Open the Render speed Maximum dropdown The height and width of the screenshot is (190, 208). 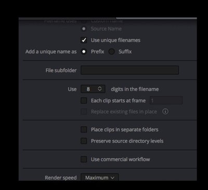(100, 178)
